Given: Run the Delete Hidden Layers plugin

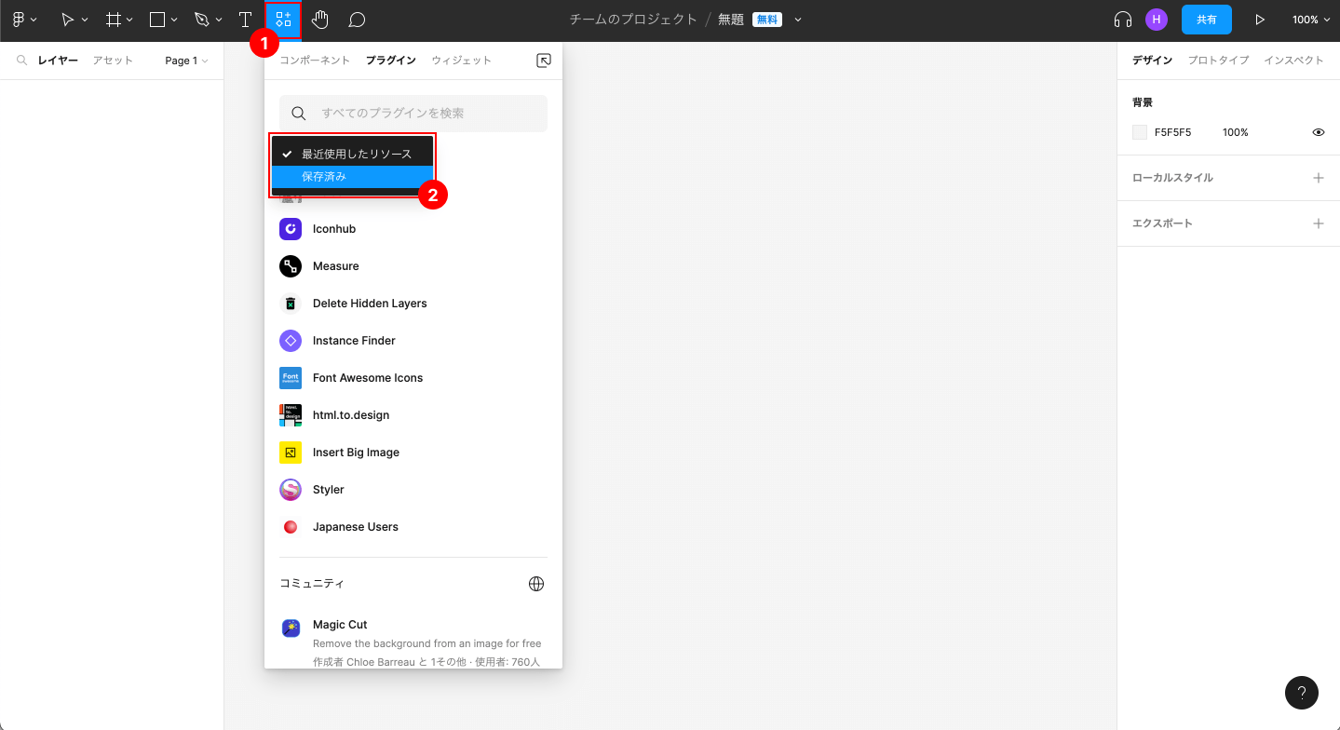Looking at the screenshot, I should point(413,304).
